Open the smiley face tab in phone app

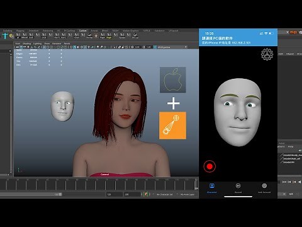coord(264,188)
